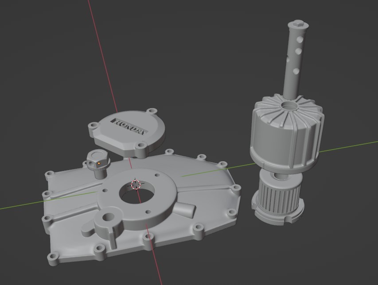Select the large flat engine cover plate
378x285 pixels.
142,207
